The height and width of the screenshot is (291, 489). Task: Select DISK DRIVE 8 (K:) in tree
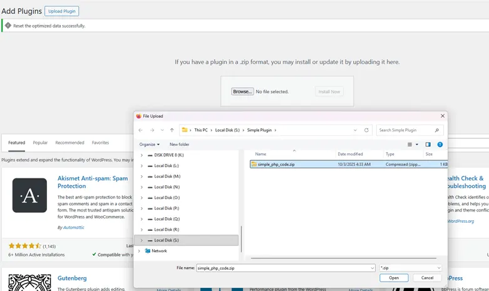[x=169, y=155]
